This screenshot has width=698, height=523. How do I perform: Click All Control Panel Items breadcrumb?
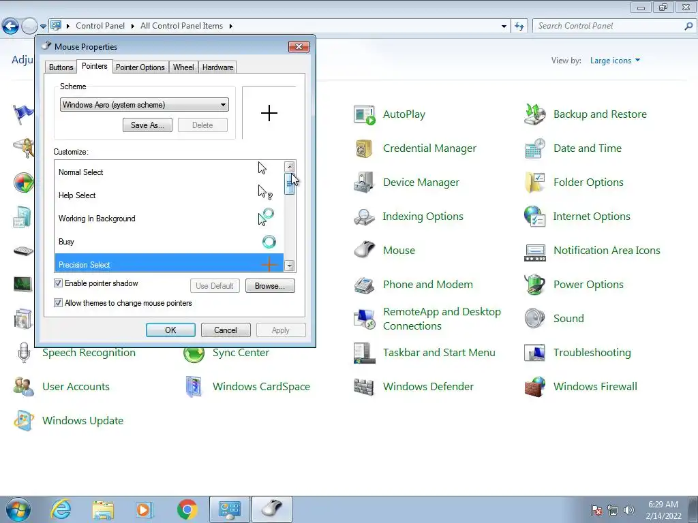[181, 27]
